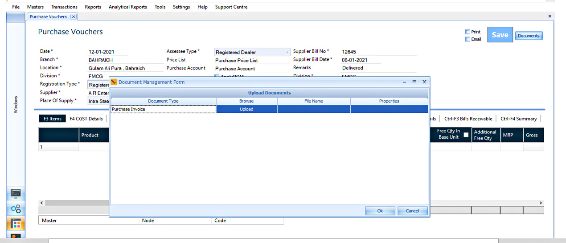Click the monitor dashboard icon in sidebar
Screen dimensions: 566x243
[x=16, y=194]
